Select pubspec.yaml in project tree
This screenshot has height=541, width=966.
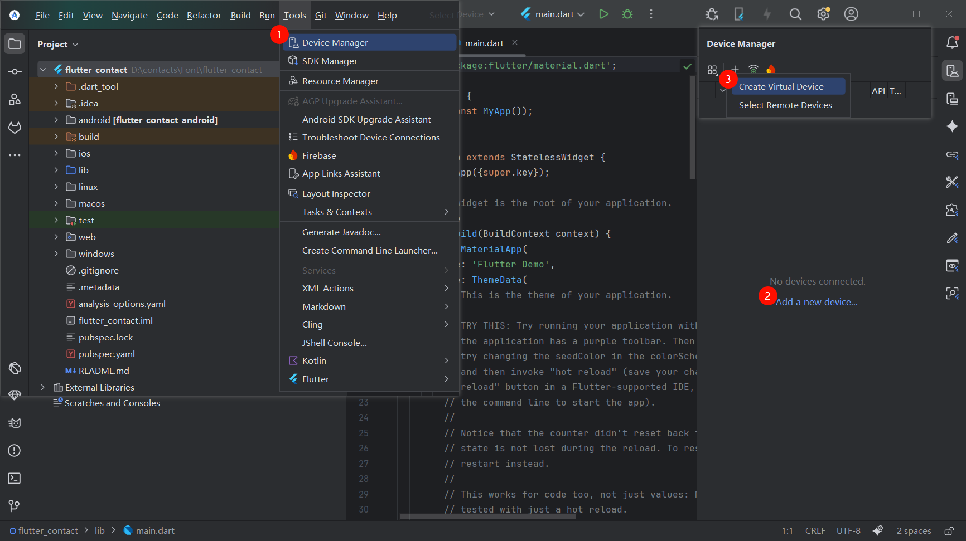pos(107,354)
